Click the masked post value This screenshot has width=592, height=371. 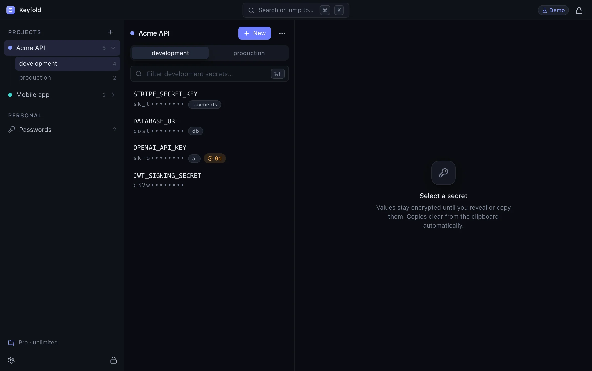click(159, 131)
